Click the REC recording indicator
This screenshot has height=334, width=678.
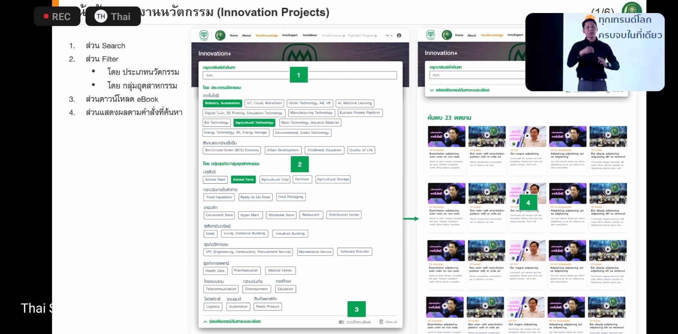(x=57, y=16)
